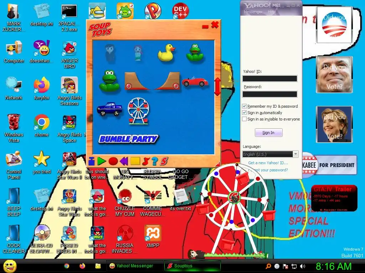
Task: Open the Angry Birds Space desktop icon
Action: pyautogui.click(x=70, y=129)
